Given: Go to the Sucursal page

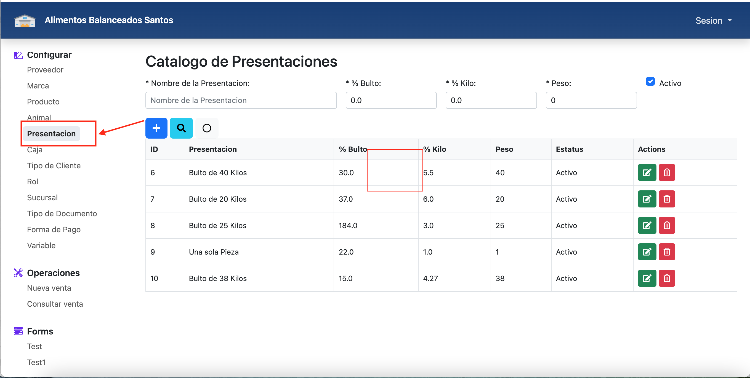Looking at the screenshot, I should 42,198.
